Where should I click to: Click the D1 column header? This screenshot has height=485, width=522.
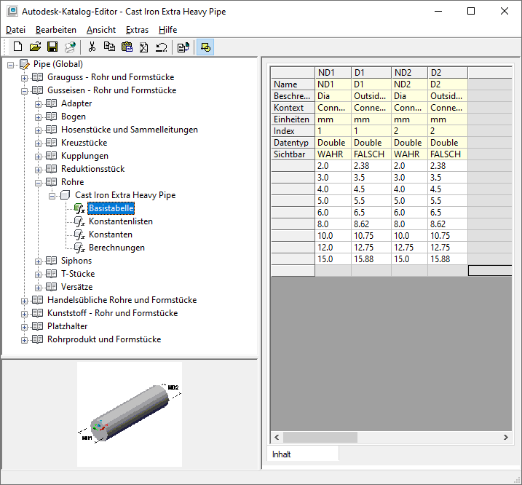click(x=371, y=73)
